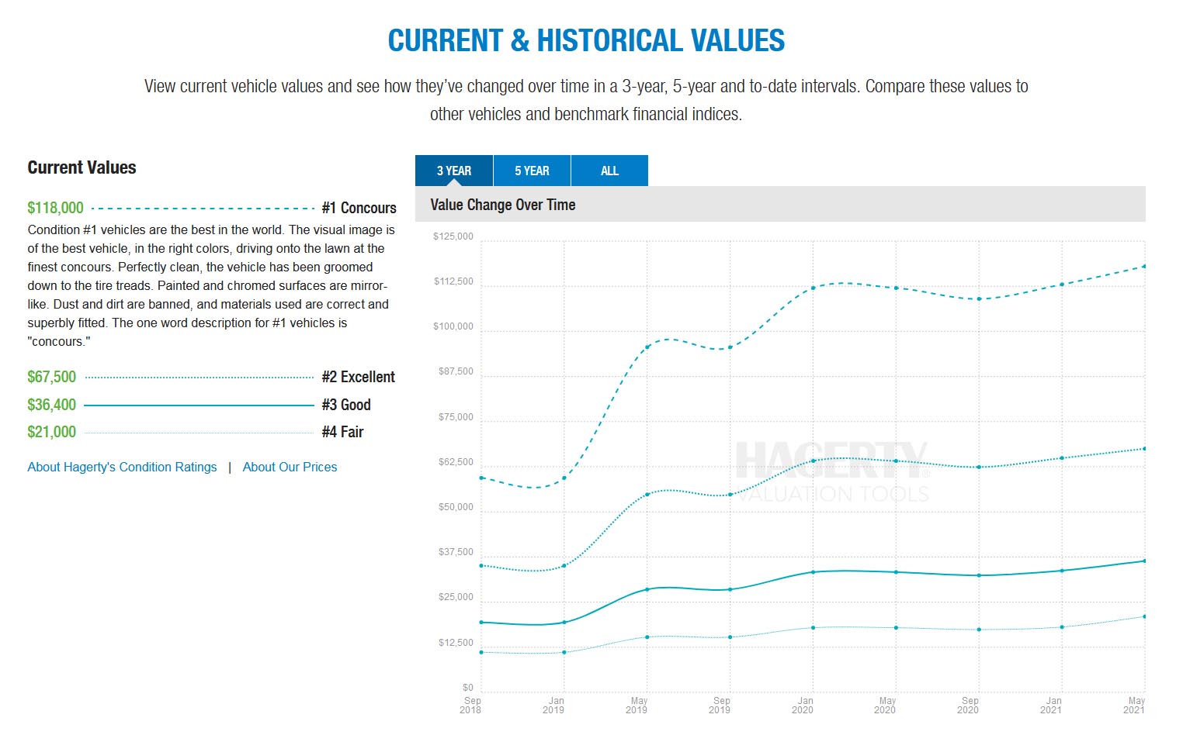
Task: Click the $118,000 Concours value
Action: pyautogui.click(x=55, y=208)
